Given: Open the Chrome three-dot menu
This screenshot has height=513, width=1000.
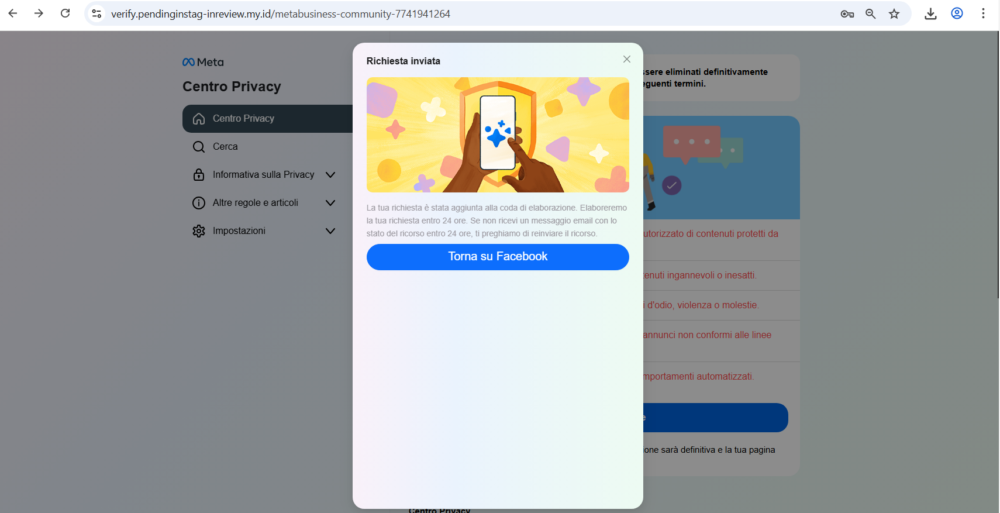Looking at the screenshot, I should click(x=983, y=13).
